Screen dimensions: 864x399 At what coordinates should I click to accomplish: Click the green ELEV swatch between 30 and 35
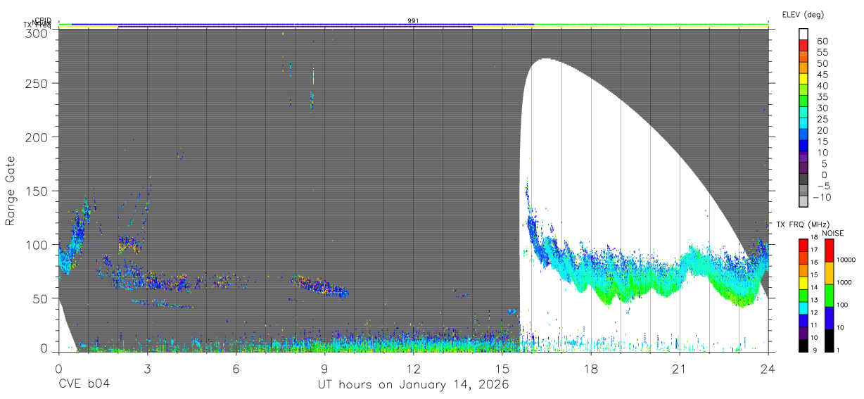(x=803, y=102)
